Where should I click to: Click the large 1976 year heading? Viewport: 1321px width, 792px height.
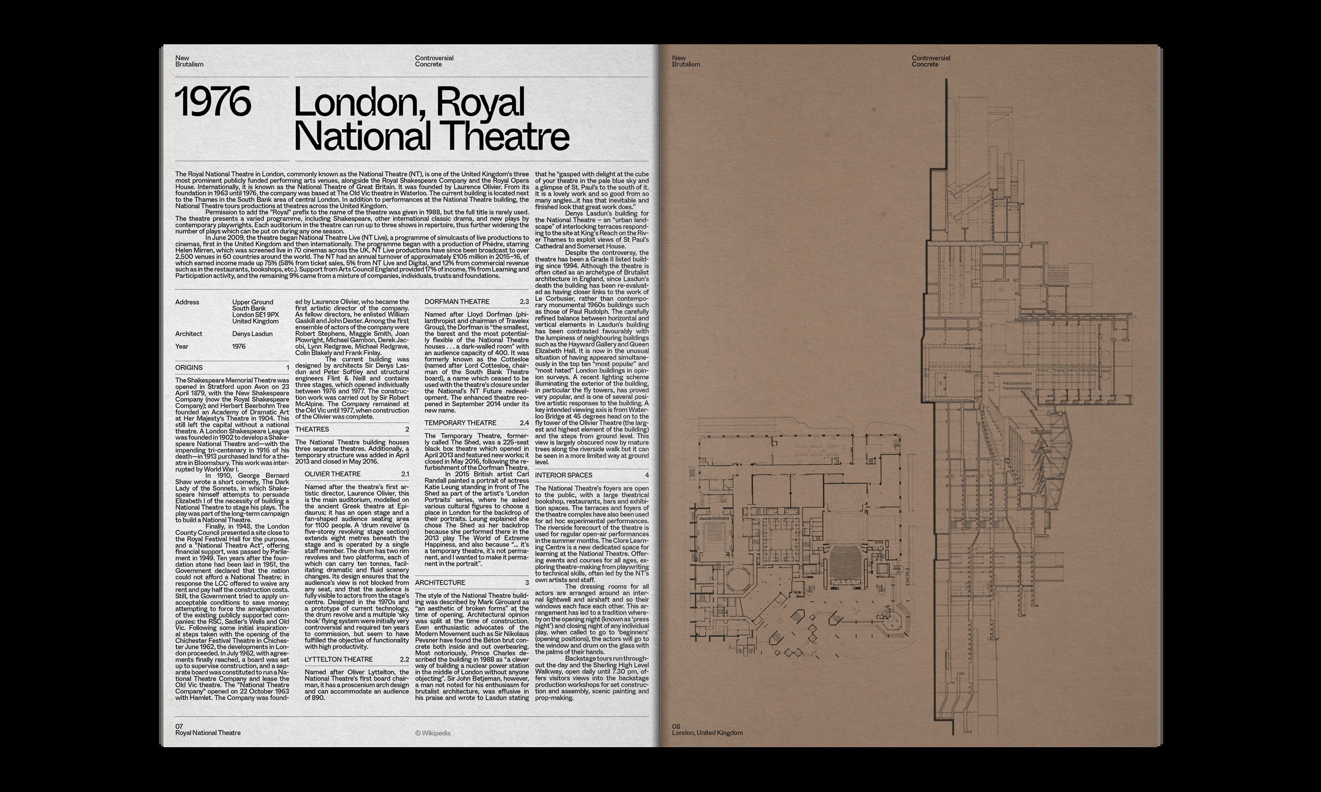click(x=213, y=102)
